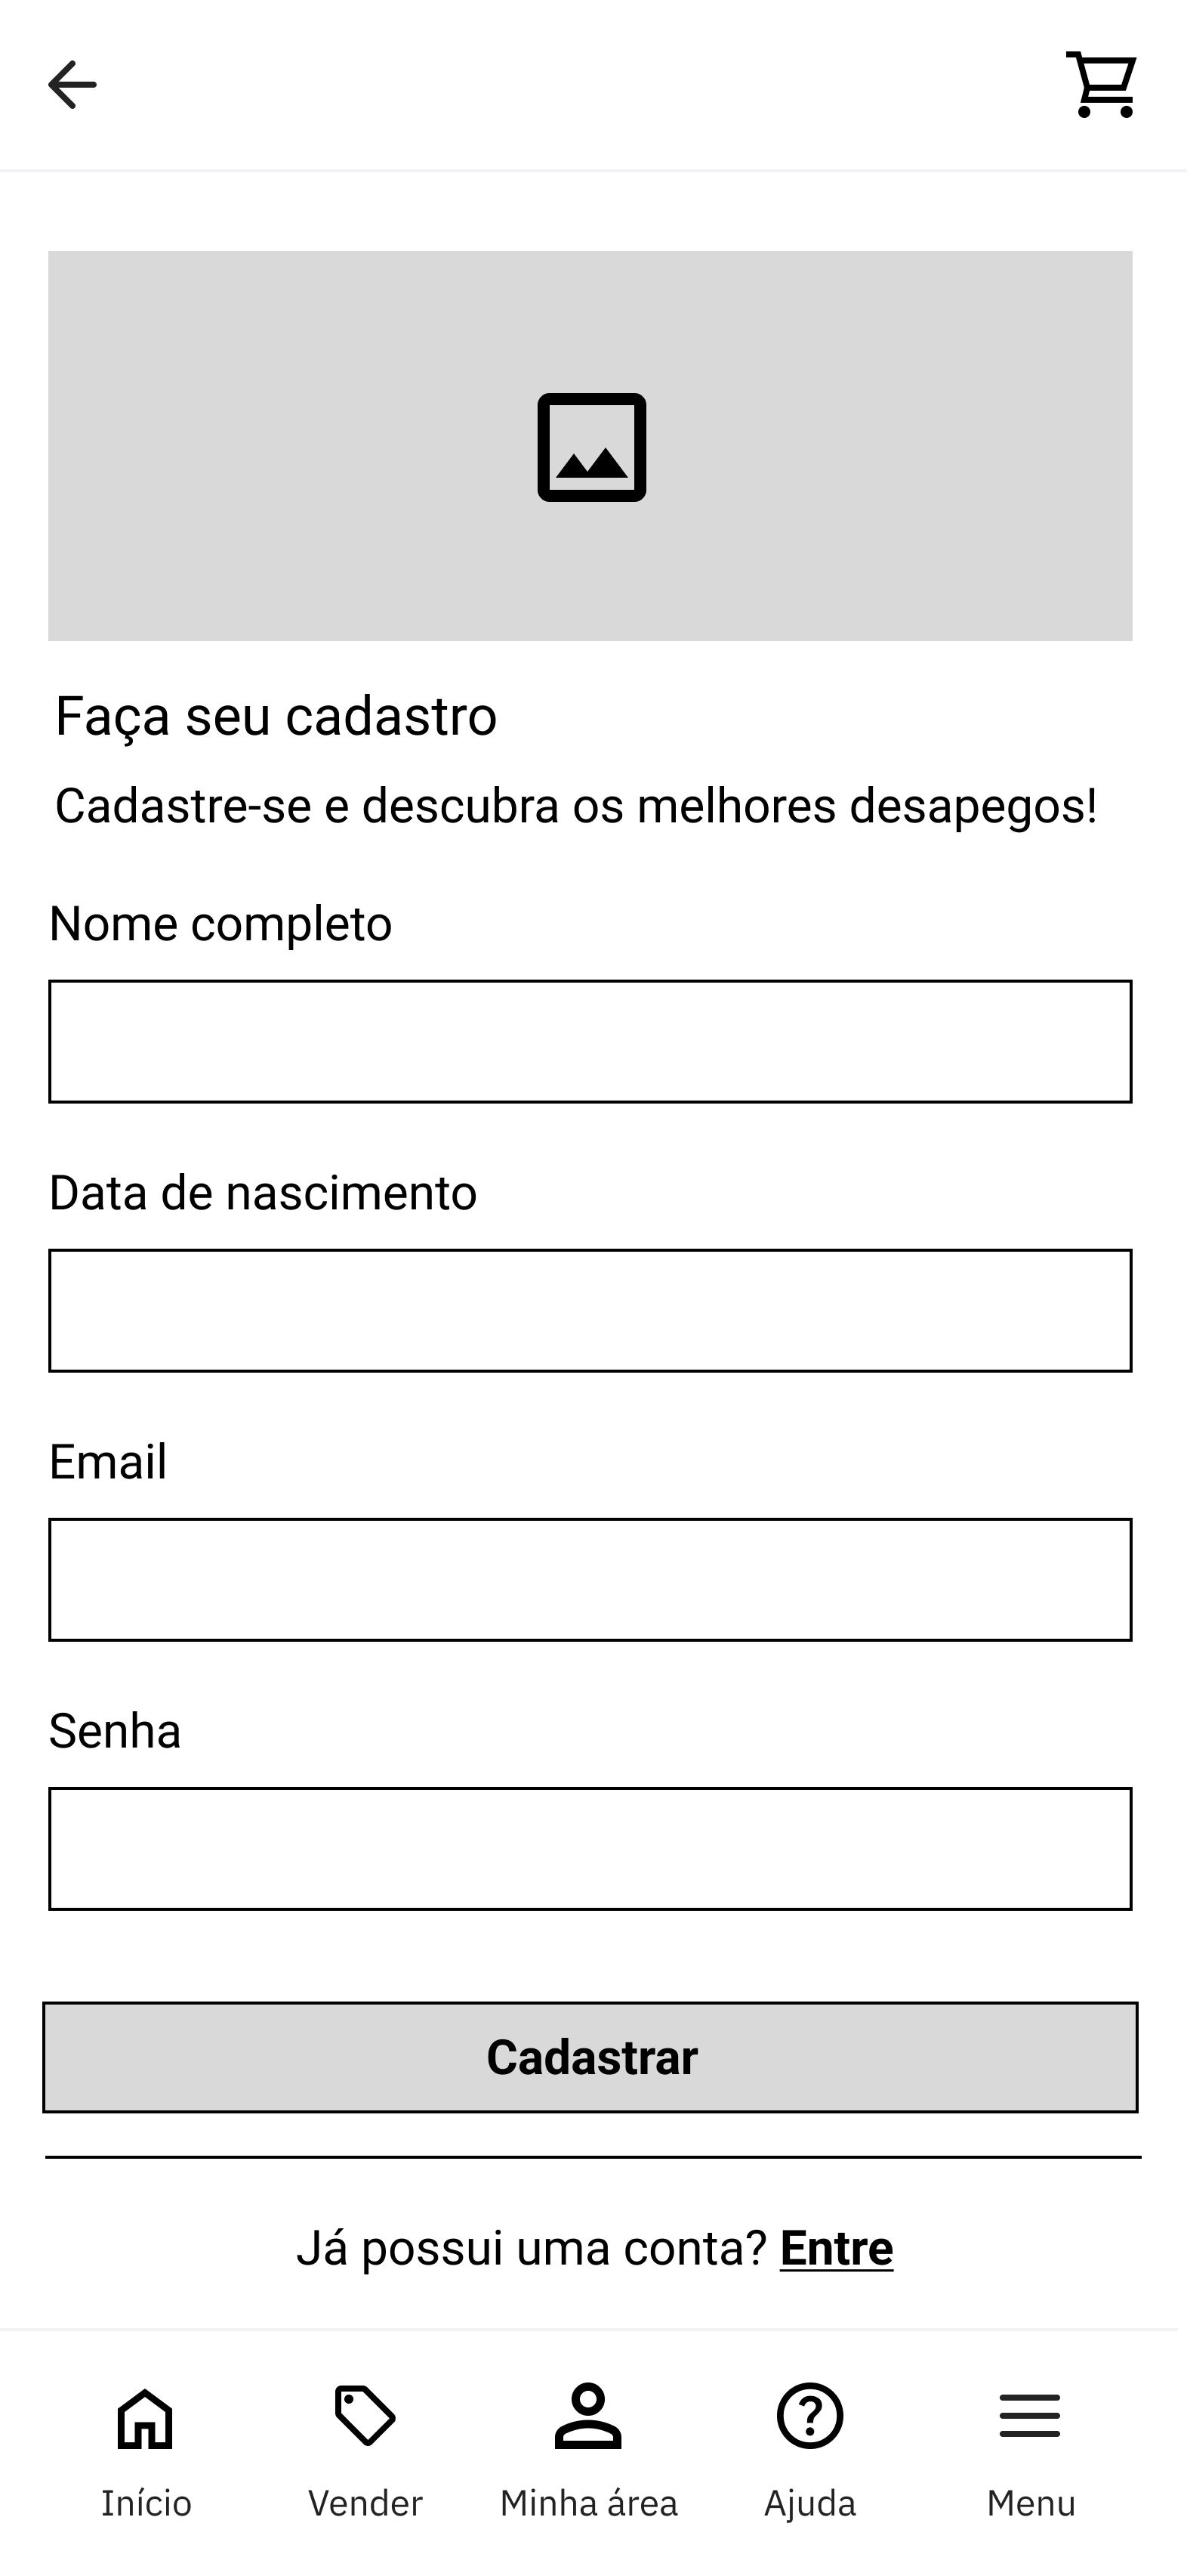Tap the question mark help icon
Viewport: 1187px width, 2576px height.
coord(809,2416)
